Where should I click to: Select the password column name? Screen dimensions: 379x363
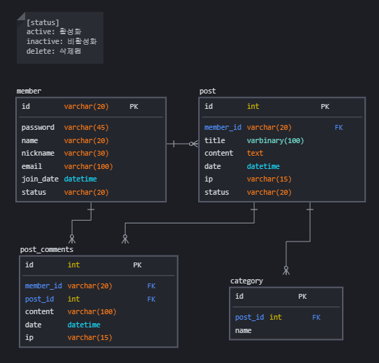point(38,127)
